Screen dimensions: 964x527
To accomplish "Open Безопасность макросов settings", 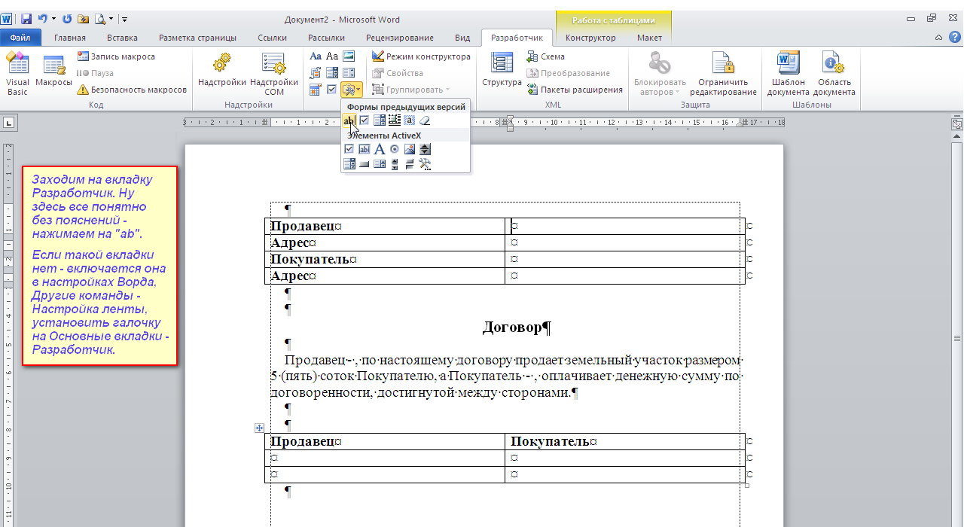I will pos(132,90).
